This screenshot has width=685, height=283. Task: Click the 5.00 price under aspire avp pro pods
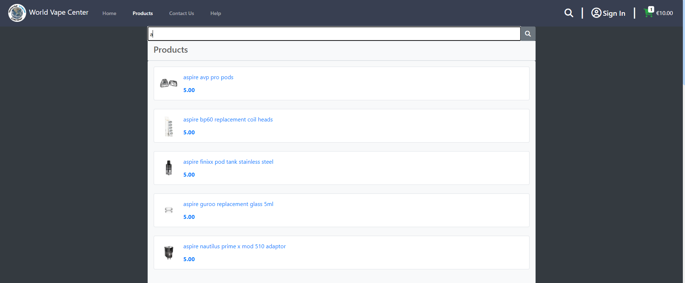click(189, 90)
